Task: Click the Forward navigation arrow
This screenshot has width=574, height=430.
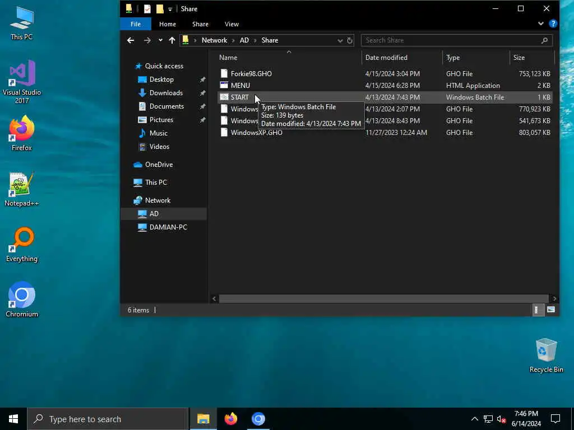Action: [x=147, y=40]
